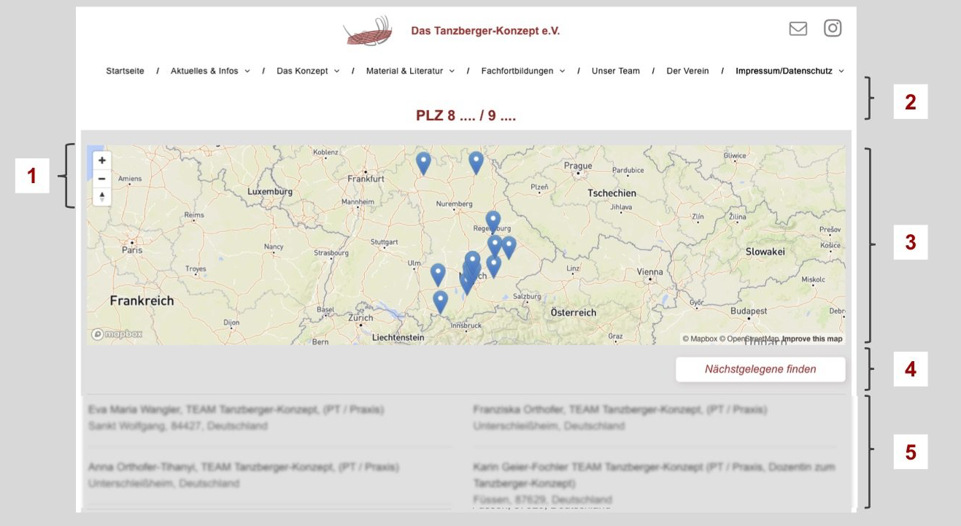This screenshot has height=526, width=961.
Task: Click the PLZ 8 .... / 9 .... heading
Action: [x=466, y=115]
